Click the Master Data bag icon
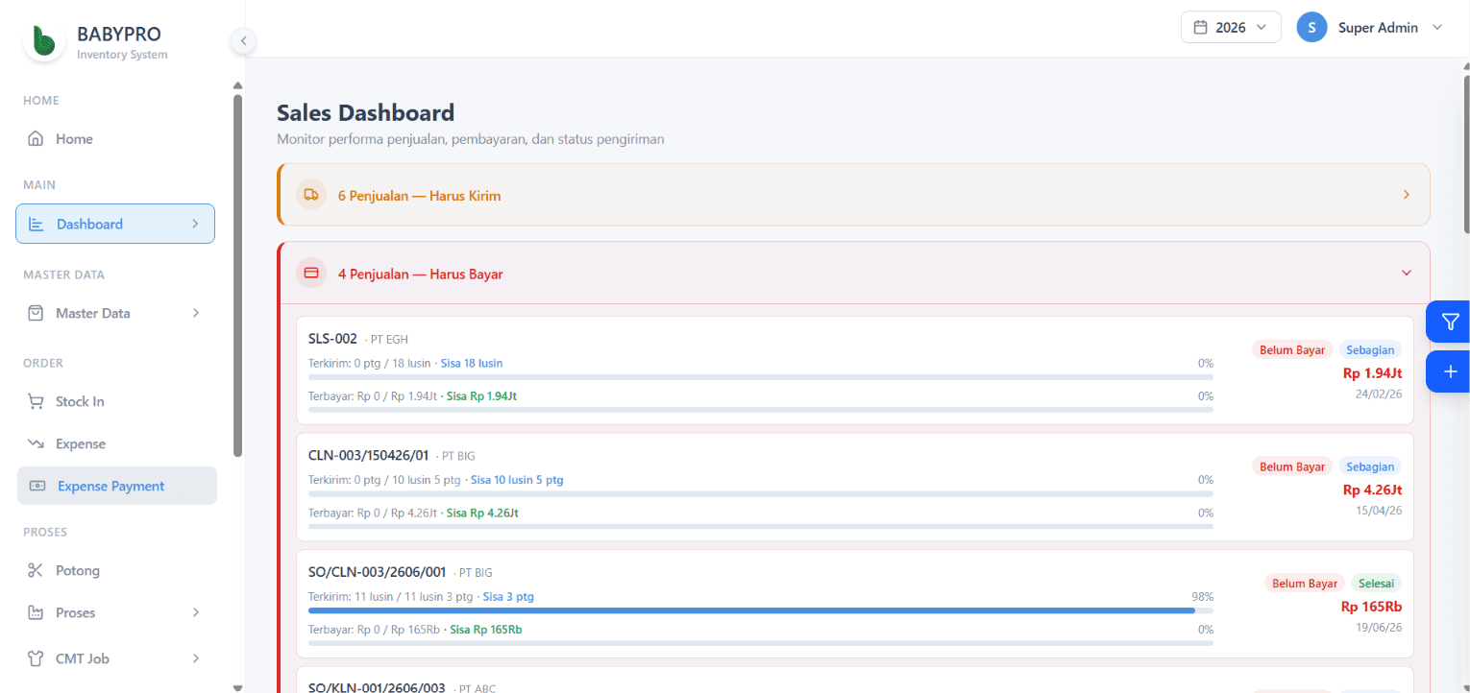Screen dimensions: 1470x693 [36, 313]
